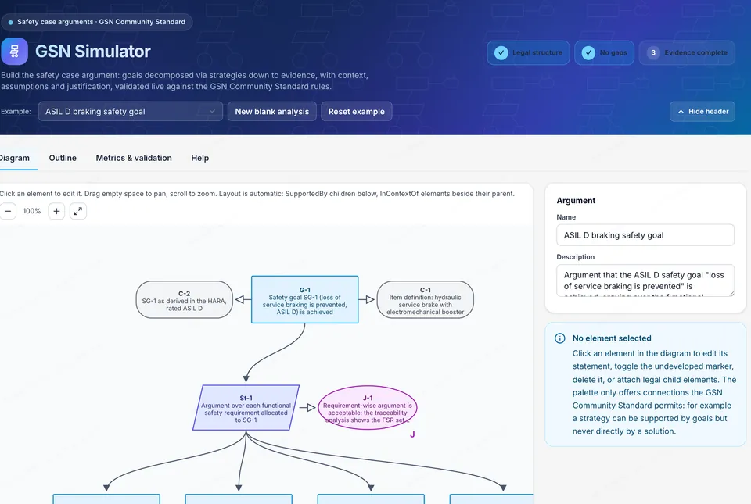Click the No element selected heading
This screenshot has height=504, width=751.
(612, 338)
